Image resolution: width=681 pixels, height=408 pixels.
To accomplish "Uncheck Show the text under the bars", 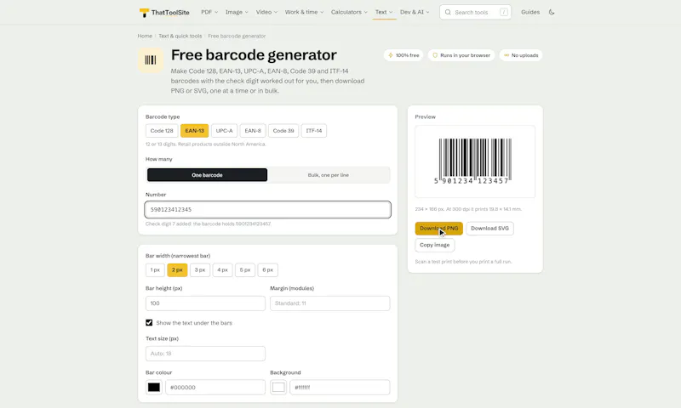I will click(149, 323).
